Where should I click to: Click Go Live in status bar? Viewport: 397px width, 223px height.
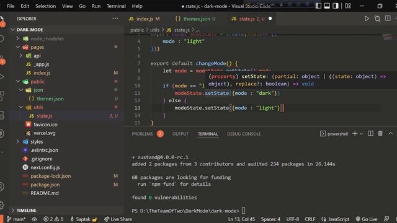click(x=366, y=219)
